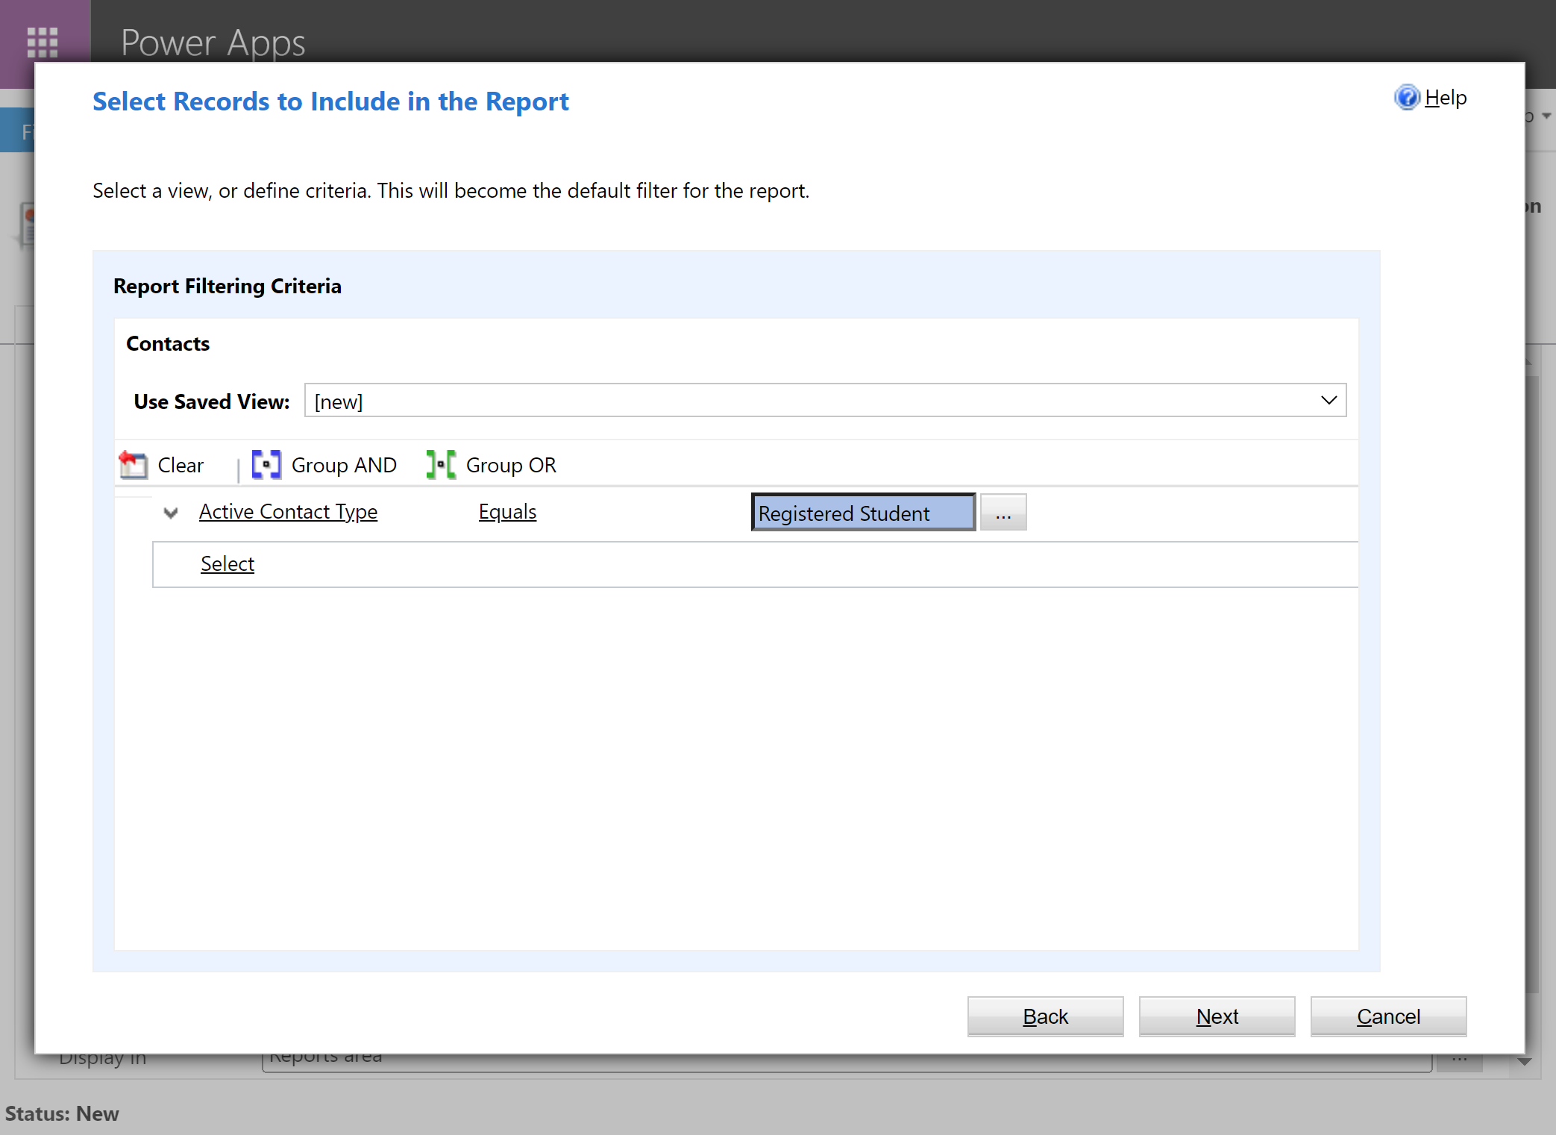Open value lookup ellipsis button
Viewport: 1556px width, 1135px height.
point(1003,513)
